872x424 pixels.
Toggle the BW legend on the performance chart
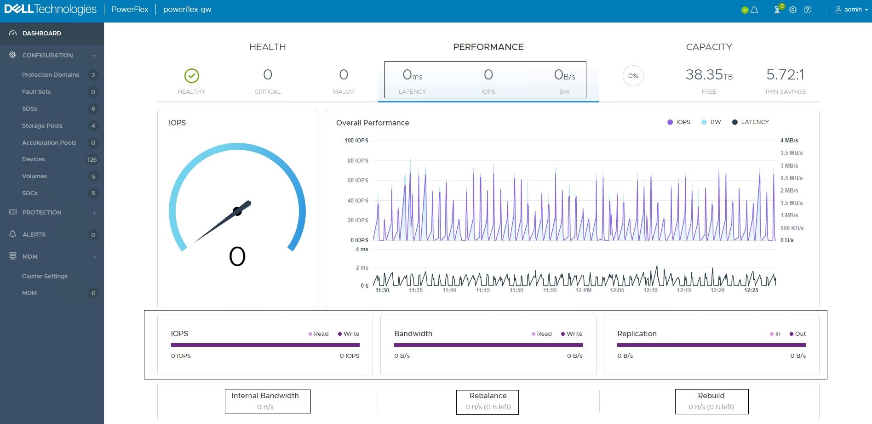tap(710, 122)
